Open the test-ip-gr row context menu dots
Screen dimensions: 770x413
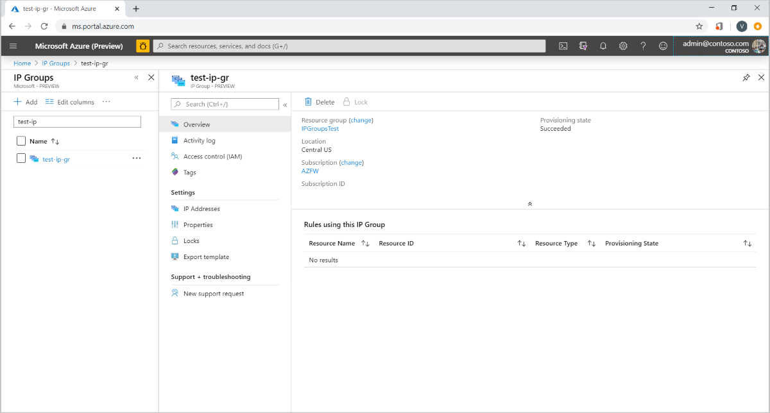coord(136,158)
